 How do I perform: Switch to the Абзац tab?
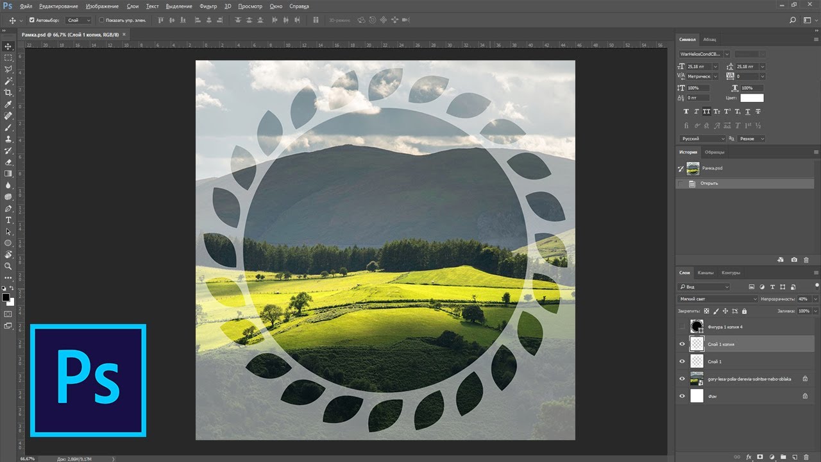tap(709, 39)
